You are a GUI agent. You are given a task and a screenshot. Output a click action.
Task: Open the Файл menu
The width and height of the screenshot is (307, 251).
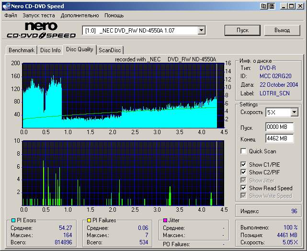click(11, 15)
